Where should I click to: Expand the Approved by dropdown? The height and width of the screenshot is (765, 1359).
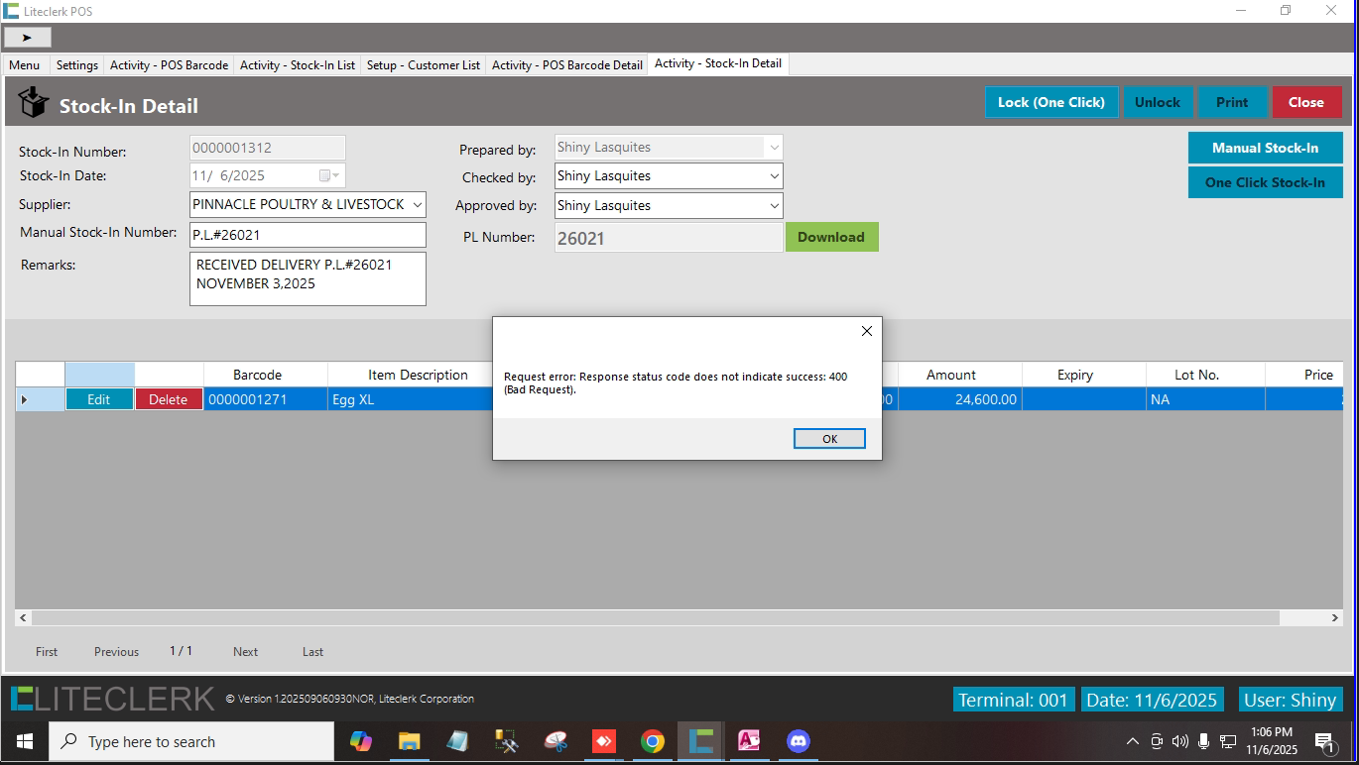774,206
